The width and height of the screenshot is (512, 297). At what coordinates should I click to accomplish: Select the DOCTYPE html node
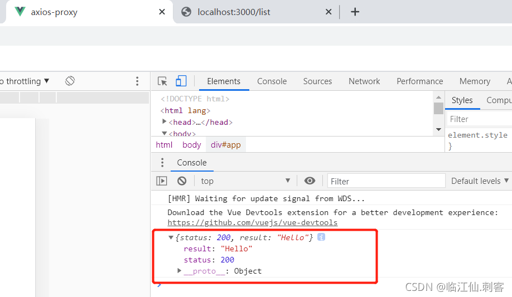[195, 99]
